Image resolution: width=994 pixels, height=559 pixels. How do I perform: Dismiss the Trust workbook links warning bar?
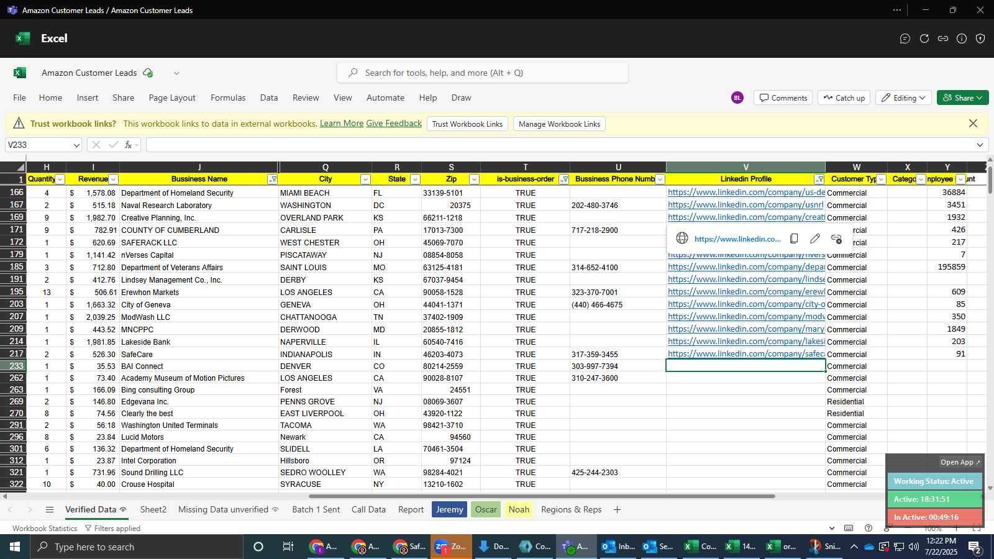973,124
